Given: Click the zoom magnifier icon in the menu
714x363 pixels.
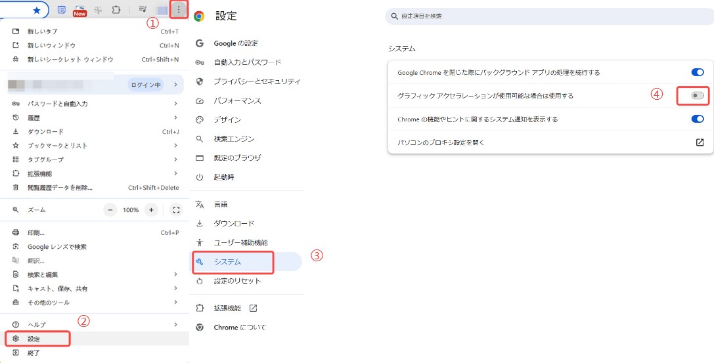Looking at the screenshot, I should [x=16, y=210].
